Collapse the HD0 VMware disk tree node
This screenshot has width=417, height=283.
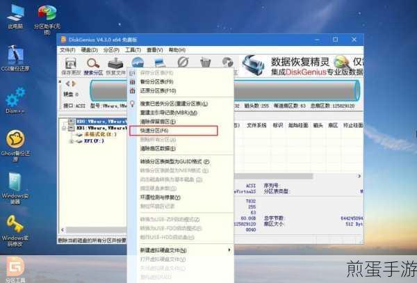[72, 121]
